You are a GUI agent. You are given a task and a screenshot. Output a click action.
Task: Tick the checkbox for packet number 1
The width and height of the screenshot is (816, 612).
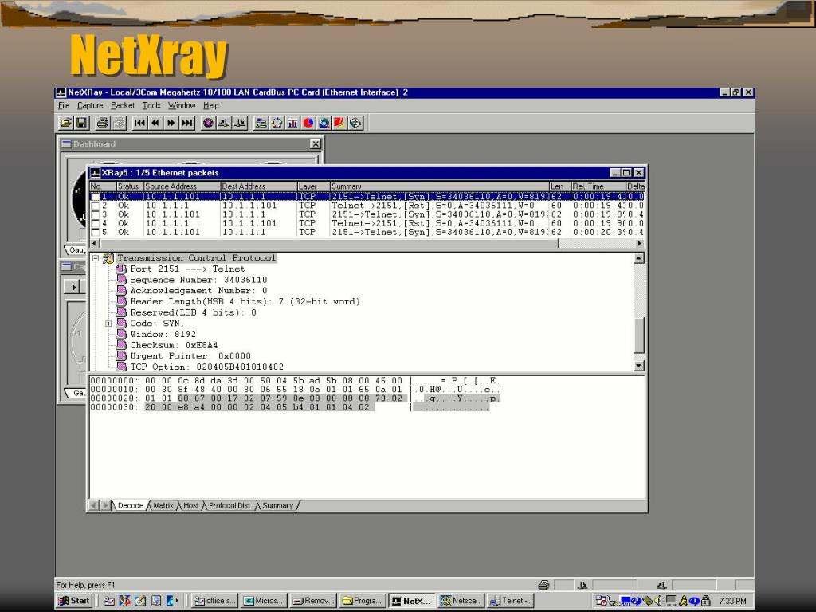coord(96,197)
